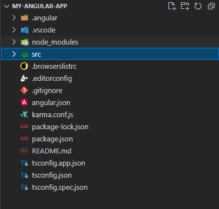
Task: Select the src folder name
Action: click(x=36, y=54)
